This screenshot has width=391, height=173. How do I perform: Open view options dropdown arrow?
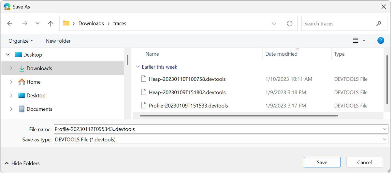click(364, 40)
